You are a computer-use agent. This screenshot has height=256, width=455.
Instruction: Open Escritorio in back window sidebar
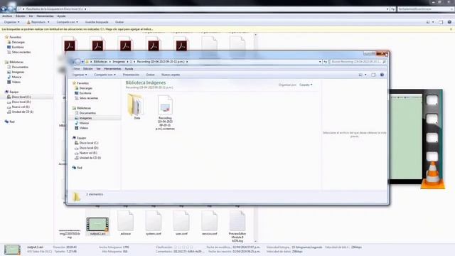coord(17,47)
